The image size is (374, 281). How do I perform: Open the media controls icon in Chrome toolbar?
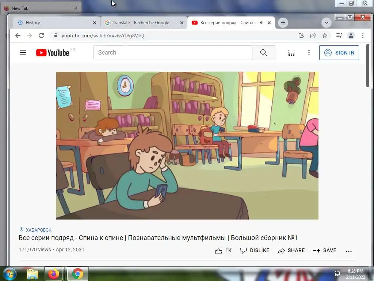pos(339,35)
